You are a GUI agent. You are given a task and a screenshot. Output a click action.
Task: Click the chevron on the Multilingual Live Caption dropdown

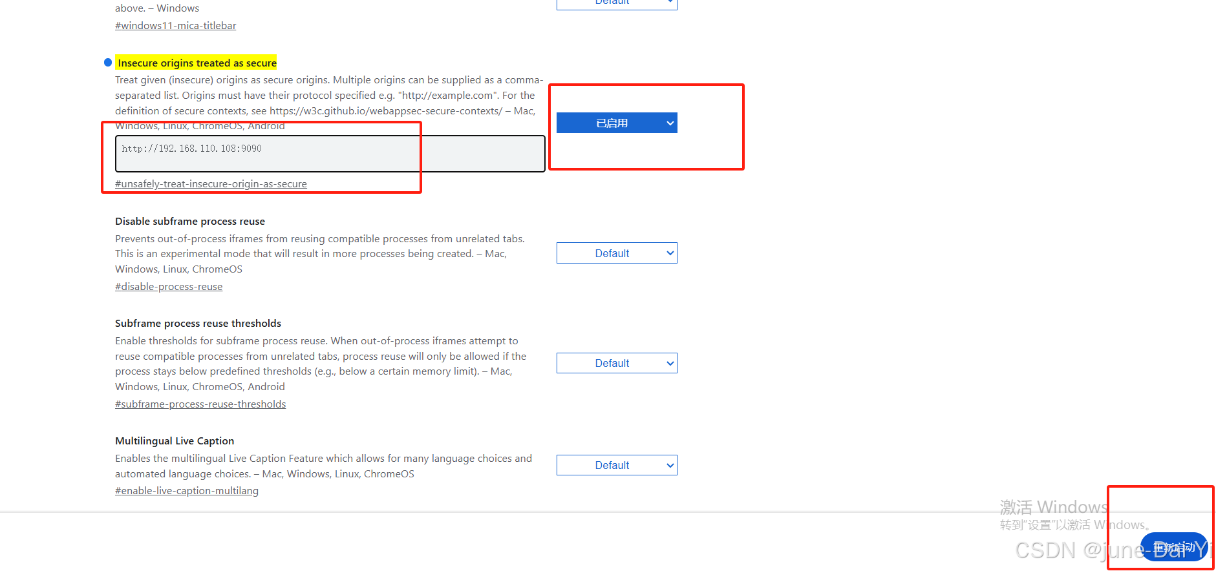click(670, 465)
